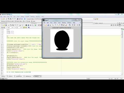The width and height of the screenshot is (124, 93).
Task: Save icon in Editor toolbar
Action: pyautogui.click(x=6, y=25)
